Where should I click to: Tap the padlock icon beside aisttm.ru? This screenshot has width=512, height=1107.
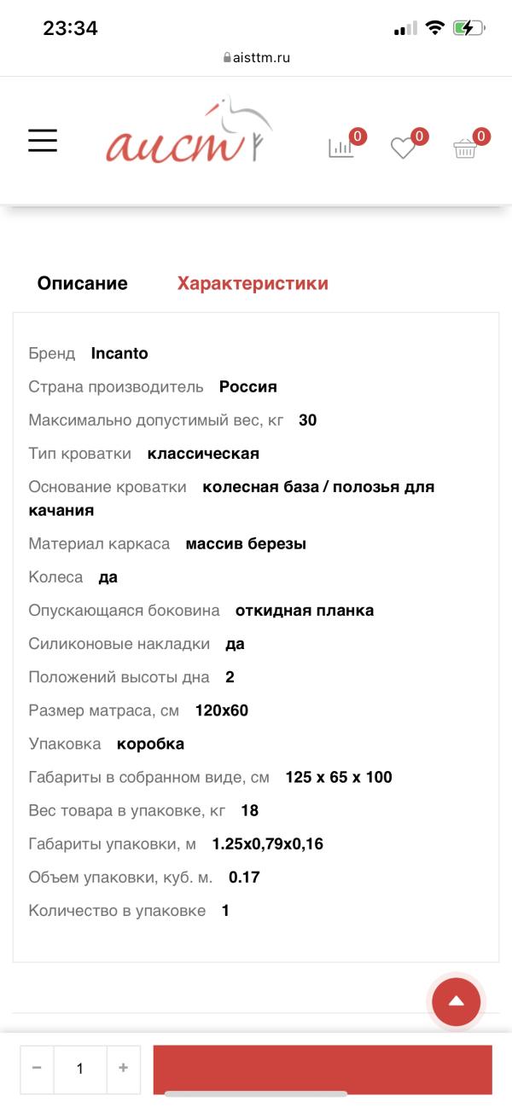226,58
